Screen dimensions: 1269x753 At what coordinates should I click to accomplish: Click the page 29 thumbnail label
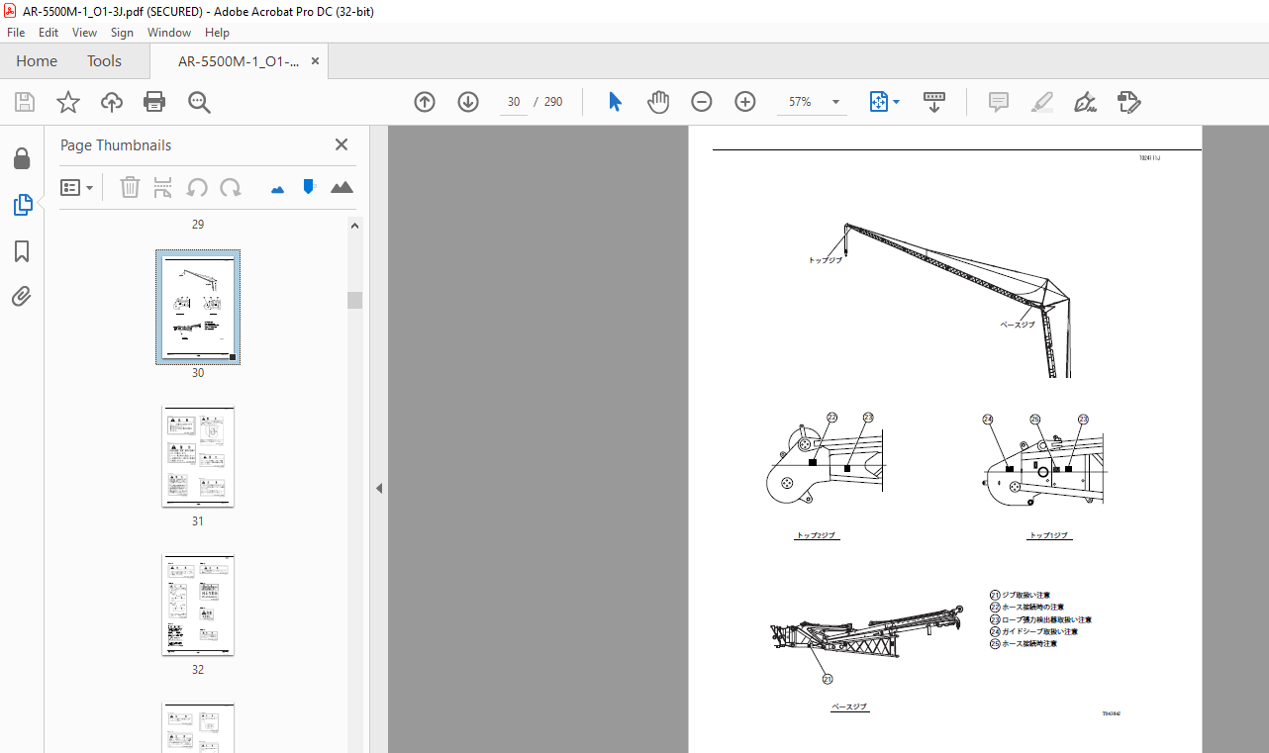pyautogui.click(x=198, y=225)
